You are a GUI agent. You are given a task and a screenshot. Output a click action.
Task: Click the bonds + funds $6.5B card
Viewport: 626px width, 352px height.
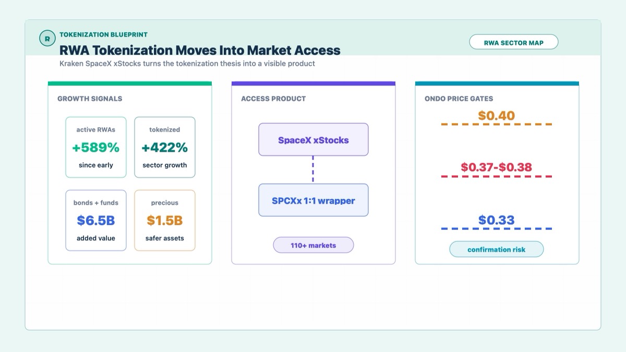pyautogui.click(x=96, y=220)
